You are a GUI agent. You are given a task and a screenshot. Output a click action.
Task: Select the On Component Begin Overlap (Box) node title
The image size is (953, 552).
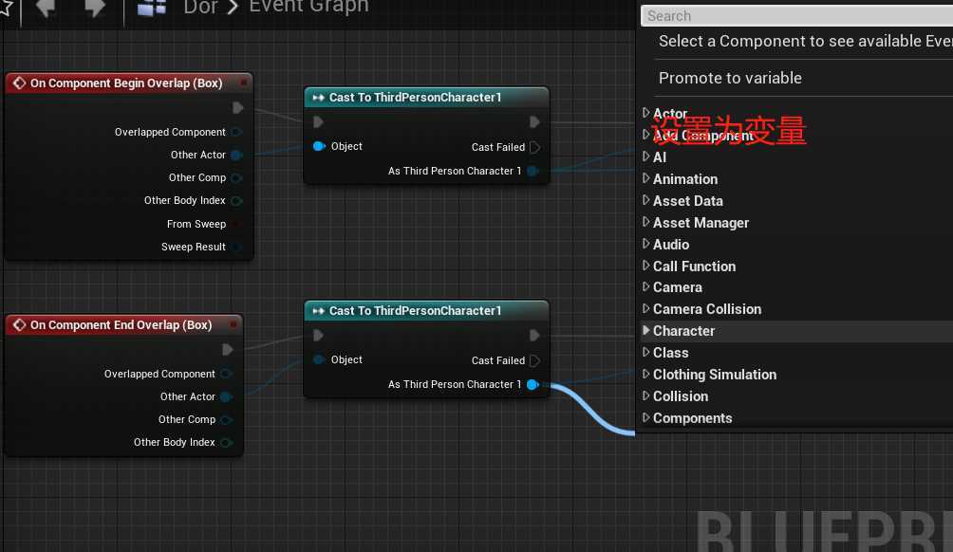126,83
